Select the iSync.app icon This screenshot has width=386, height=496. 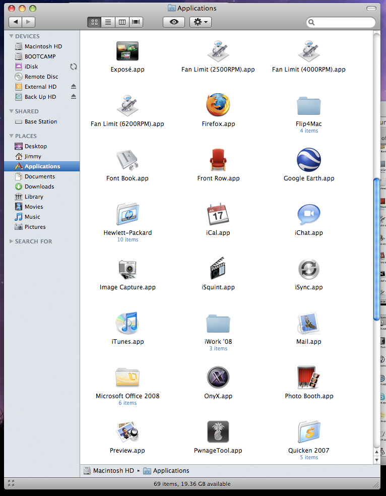(309, 269)
